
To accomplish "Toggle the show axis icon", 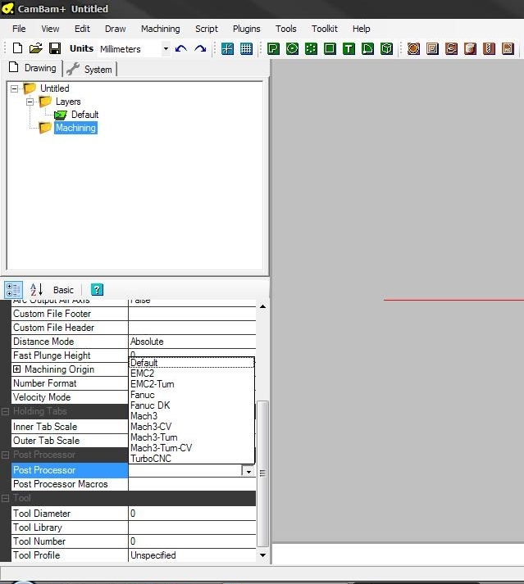I will 227,48.
